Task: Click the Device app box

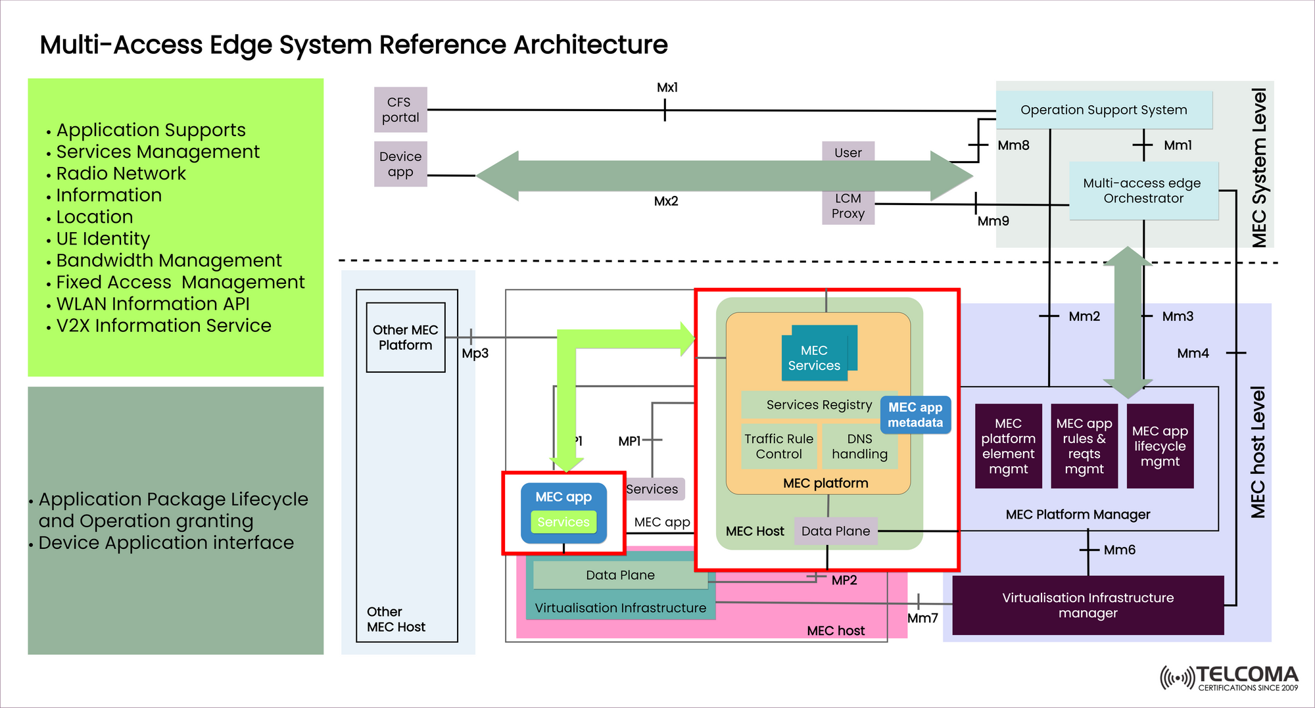Action: pyautogui.click(x=400, y=164)
